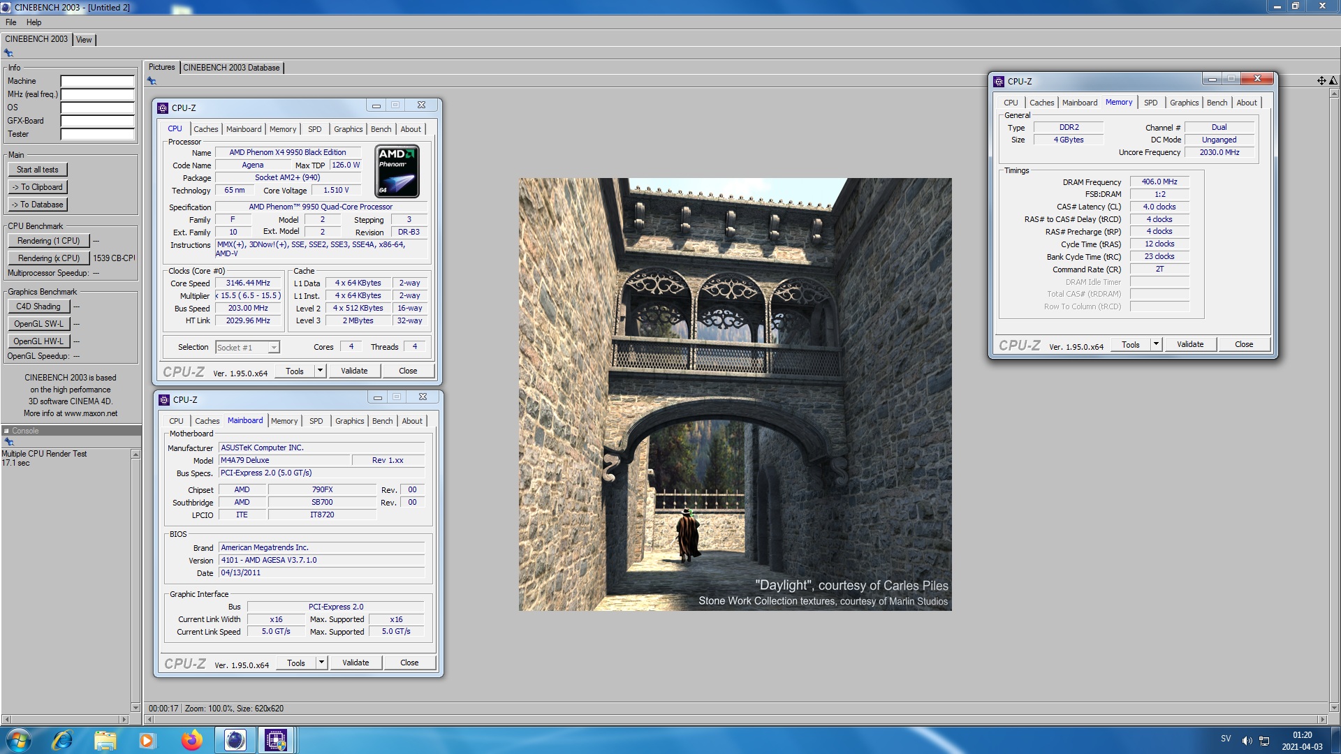Viewport: 1341px width, 754px height.
Task: Start the C4D Shading test
Action: click(38, 306)
